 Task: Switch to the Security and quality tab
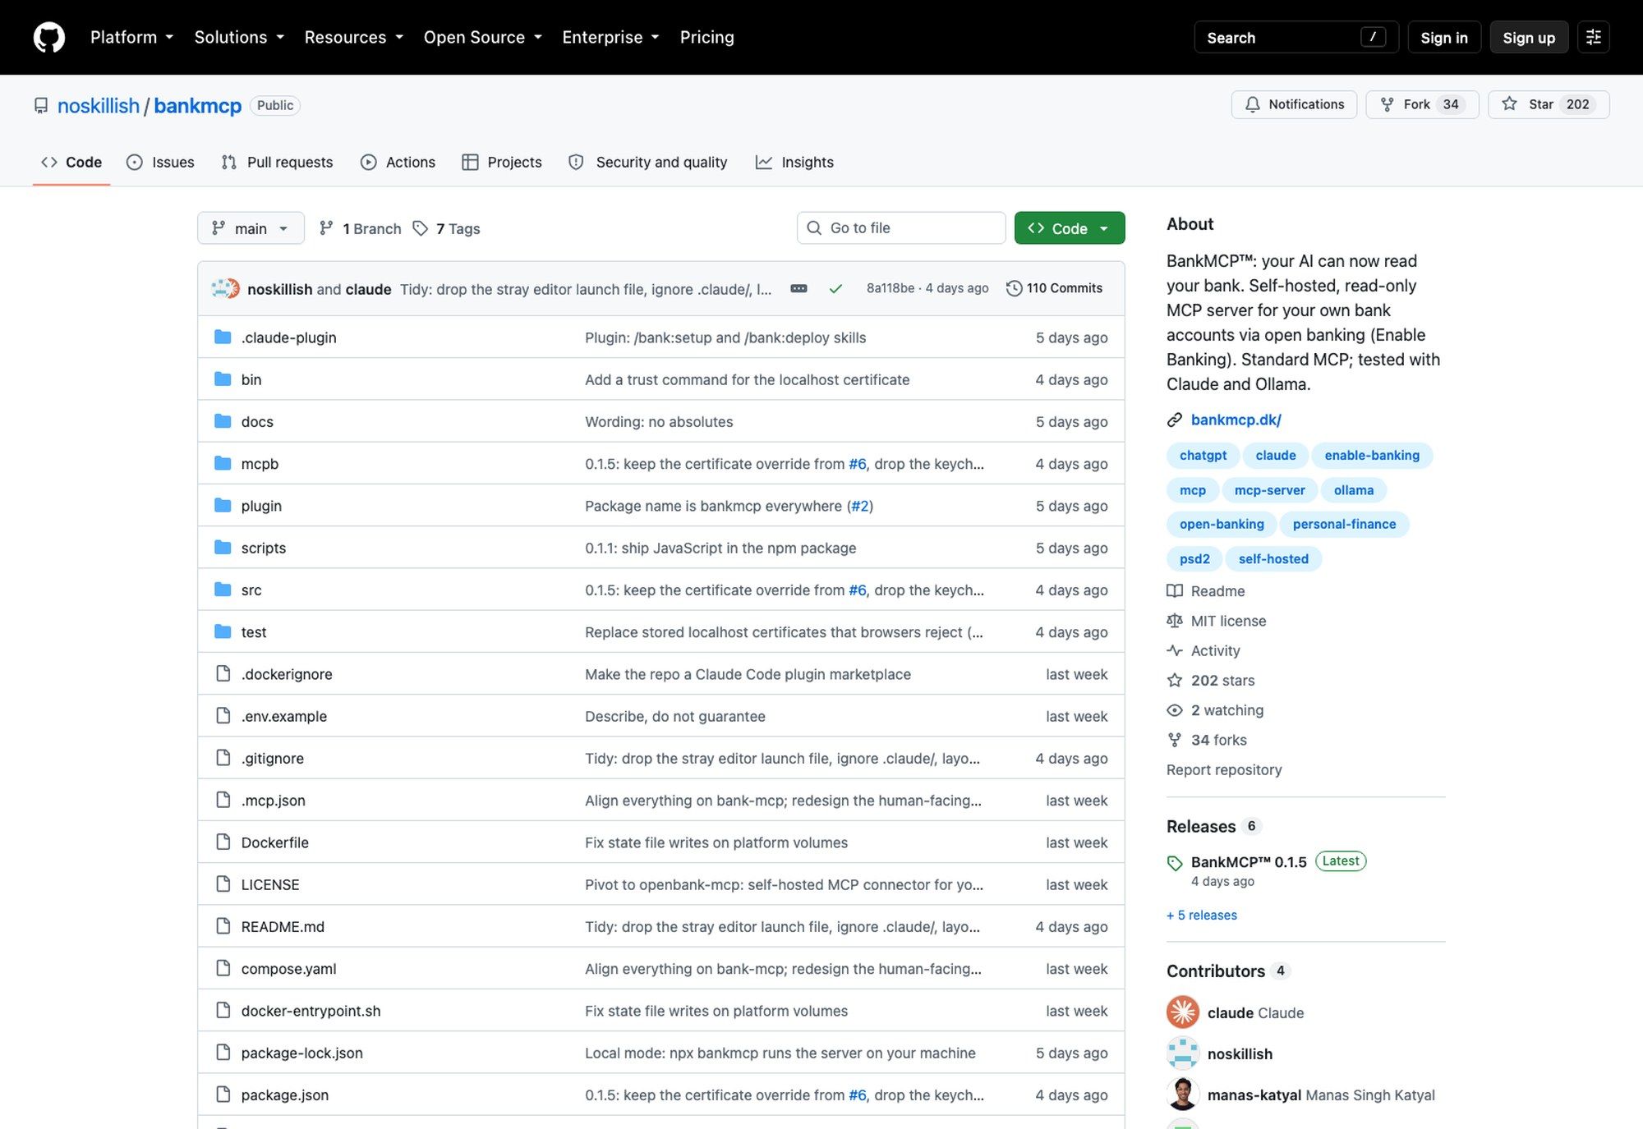coord(648,163)
